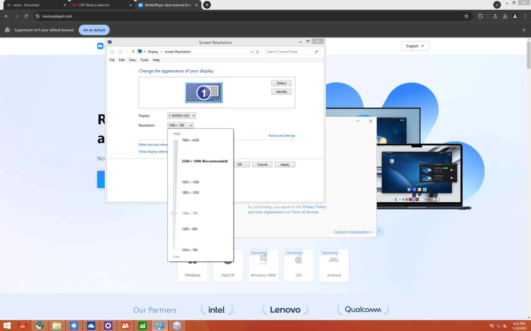Click the browser bookmark star icon
Image resolution: width=531 pixels, height=331 pixels.
(466, 16)
